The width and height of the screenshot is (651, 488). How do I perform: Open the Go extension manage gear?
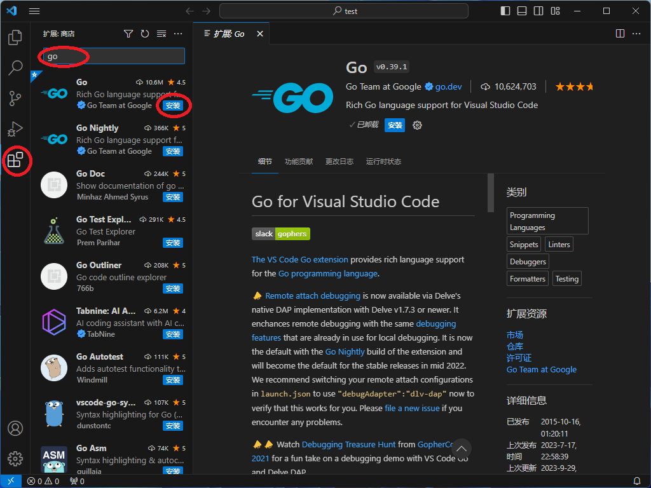[417, 125]
